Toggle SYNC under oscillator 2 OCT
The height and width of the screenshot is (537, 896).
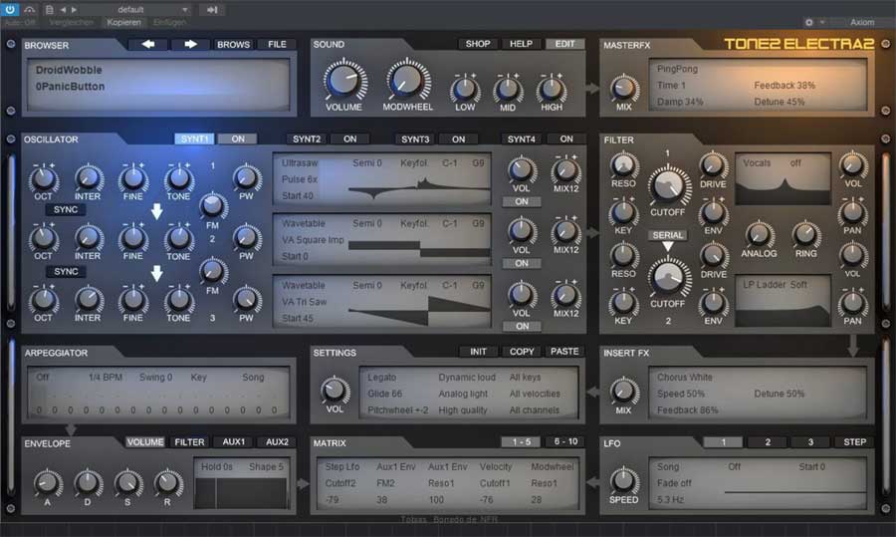(x=66, y=272)
